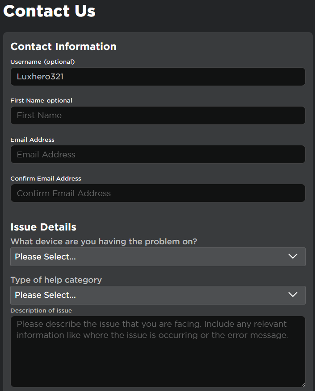The height and width of the screenshot is (391, 315).
Task: Click the chevron arrow on the help category dropdown
Action: click(293, 295)
